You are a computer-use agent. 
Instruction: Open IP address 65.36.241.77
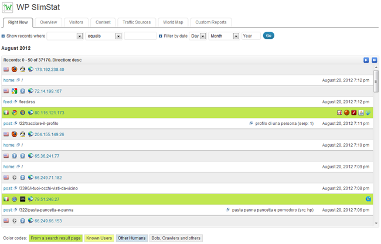coord(47,156)
